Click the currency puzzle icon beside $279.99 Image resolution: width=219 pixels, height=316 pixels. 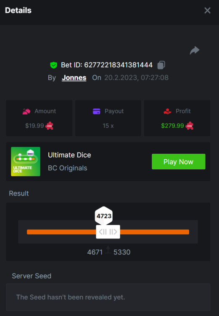(189, 126)
